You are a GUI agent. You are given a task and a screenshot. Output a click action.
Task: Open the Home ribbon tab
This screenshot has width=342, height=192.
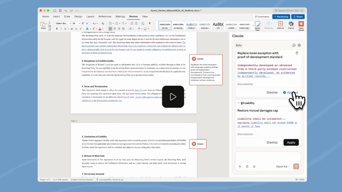tap(46, 17)
